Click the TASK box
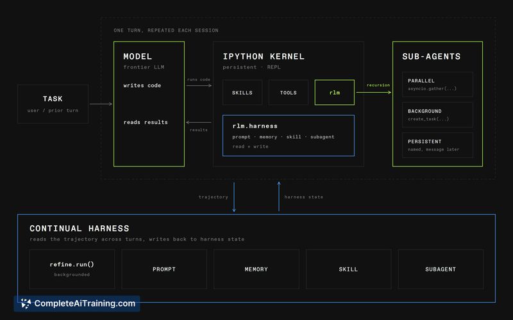 tap(53, 104)
